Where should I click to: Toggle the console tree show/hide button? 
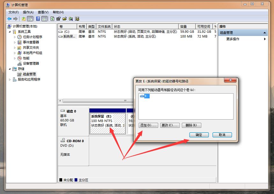pyautogui.click(x=30, y=19)
